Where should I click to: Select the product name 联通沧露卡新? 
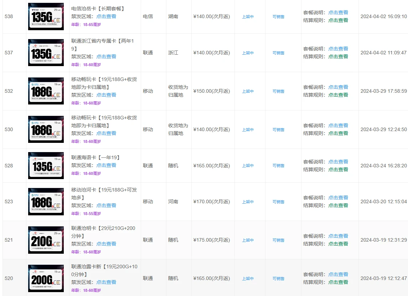click(86, 267)
